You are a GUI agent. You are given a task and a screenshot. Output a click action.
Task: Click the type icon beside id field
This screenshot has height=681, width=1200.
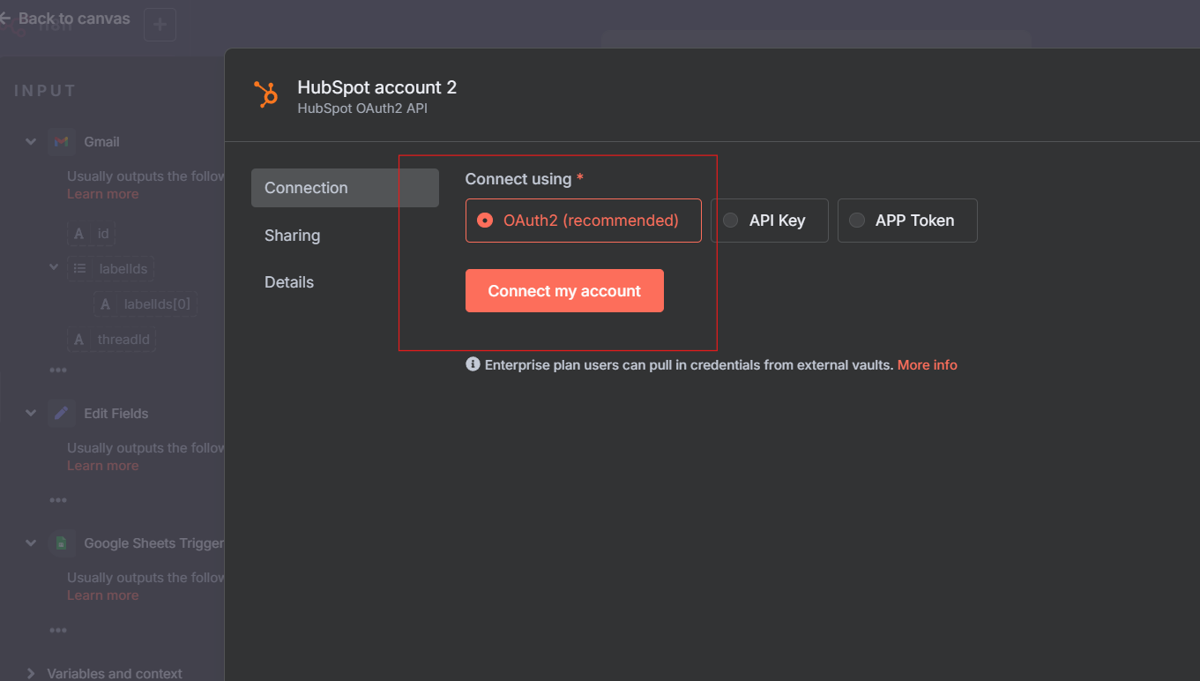coord(79,234)
